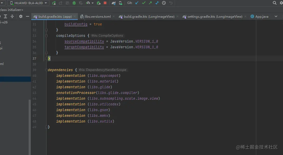Click libs.utilcodex dependency

click(104, 104)
